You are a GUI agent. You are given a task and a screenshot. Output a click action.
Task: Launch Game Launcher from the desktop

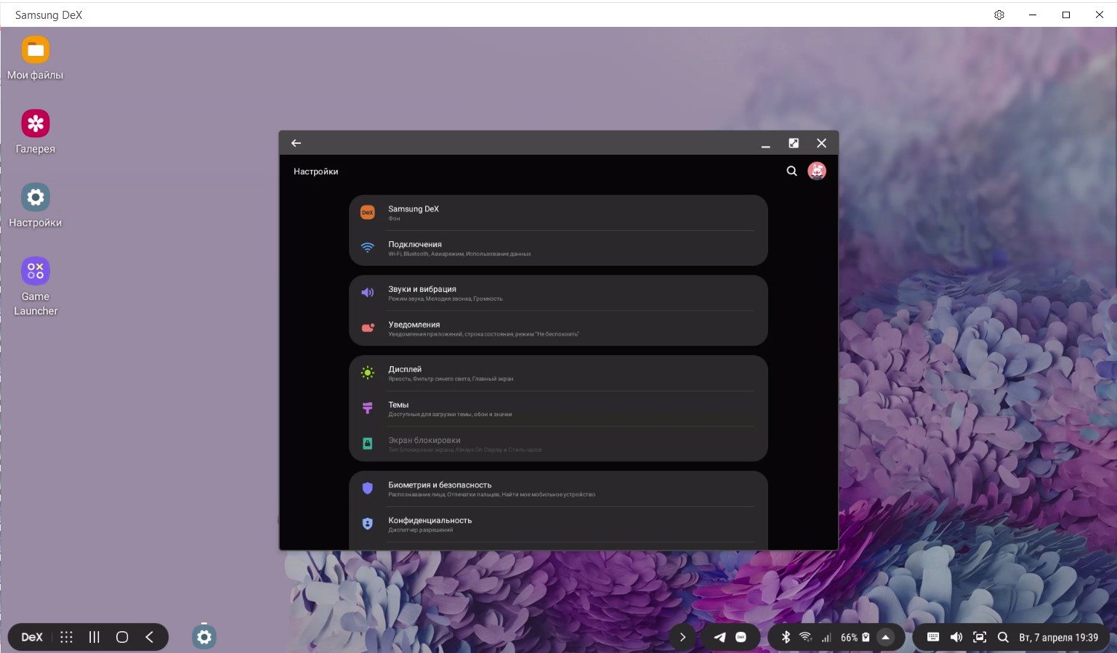pyautogui.click(x=35, y=286)
